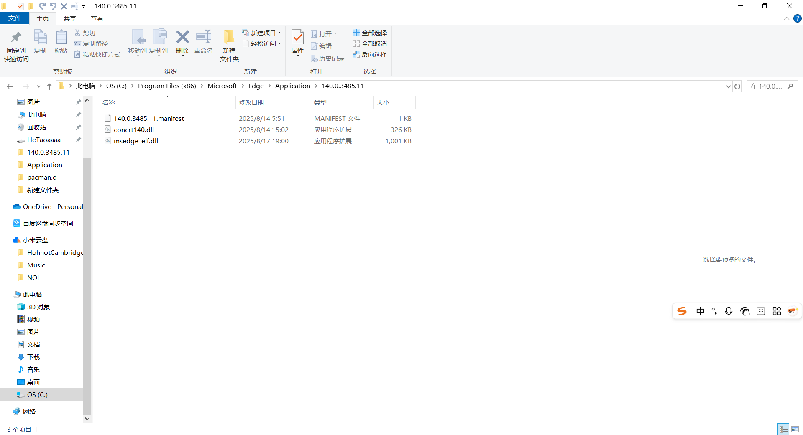
Task: Switch to the Home (主页) ribbon tab
Action: pyautogui.click(x=43, y=18)
